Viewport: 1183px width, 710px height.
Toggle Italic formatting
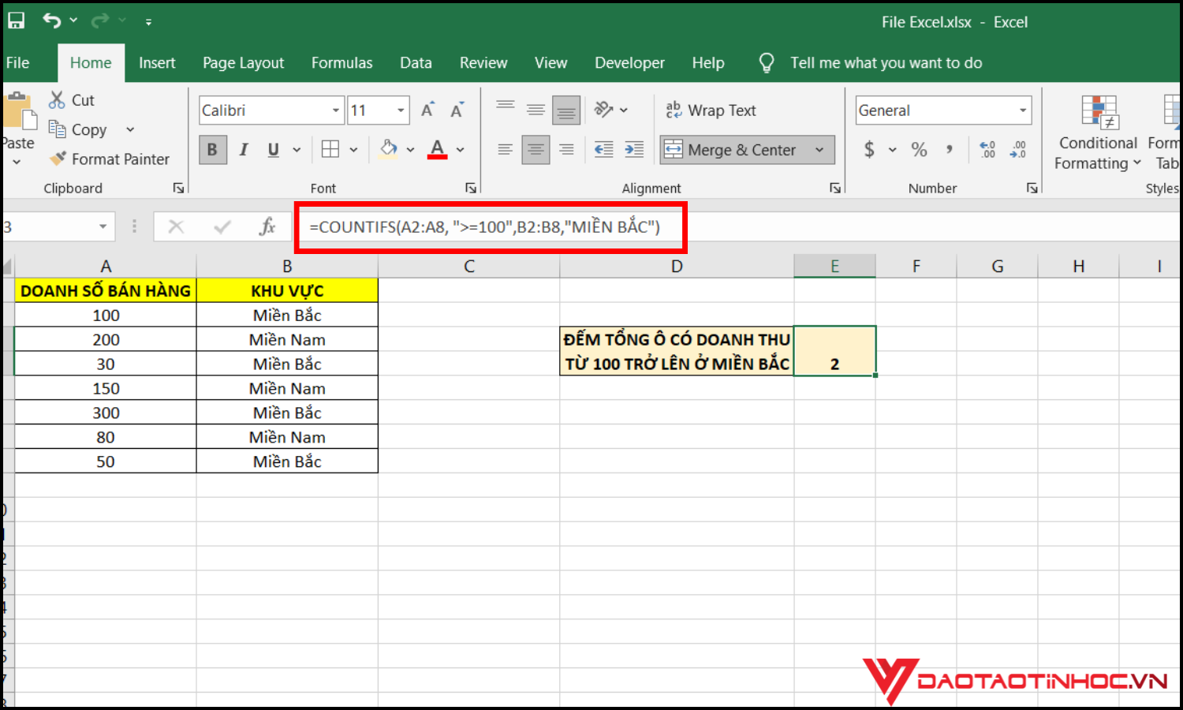click(x=244, y=149)
